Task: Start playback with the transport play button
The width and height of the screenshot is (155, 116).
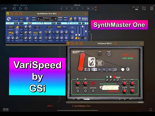Action: coord(20,8)
